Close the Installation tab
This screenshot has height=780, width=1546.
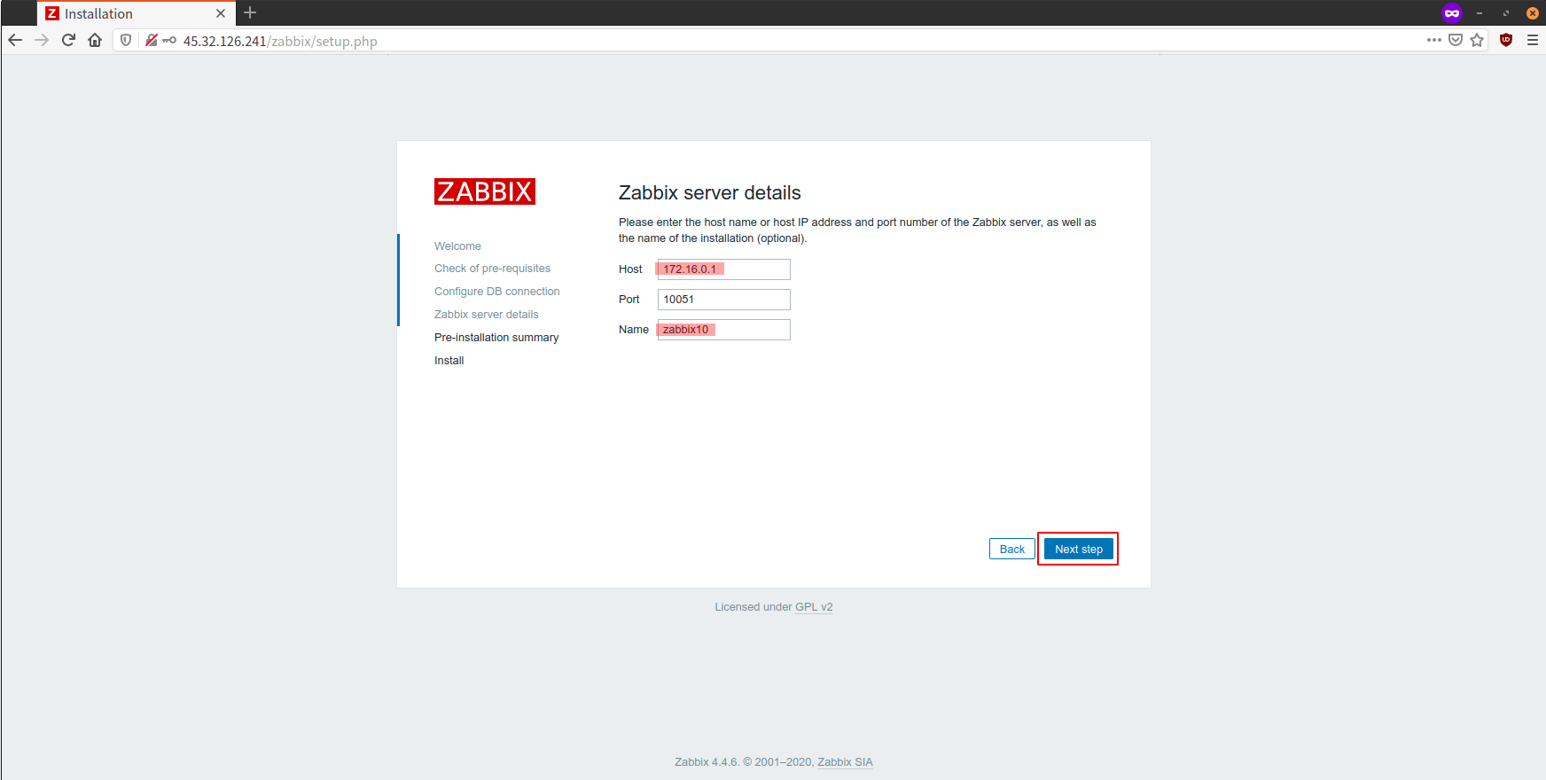coord(221,13)
